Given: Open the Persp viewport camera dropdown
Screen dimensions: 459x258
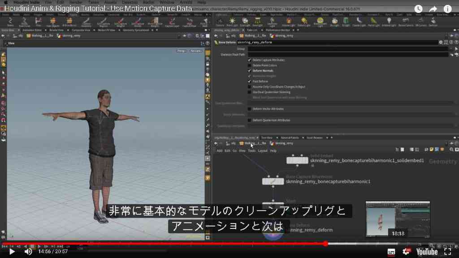Looking at the screenshot, I should [181, 51].
